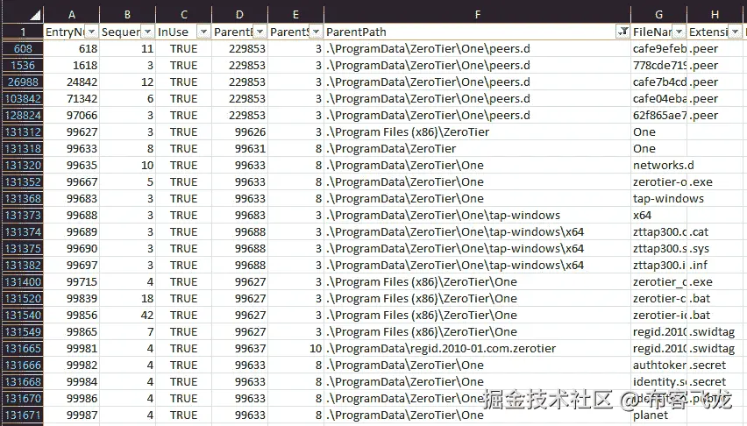Select column F header
Viewport: 747px width, 426px height.
(x=477, y=15)
